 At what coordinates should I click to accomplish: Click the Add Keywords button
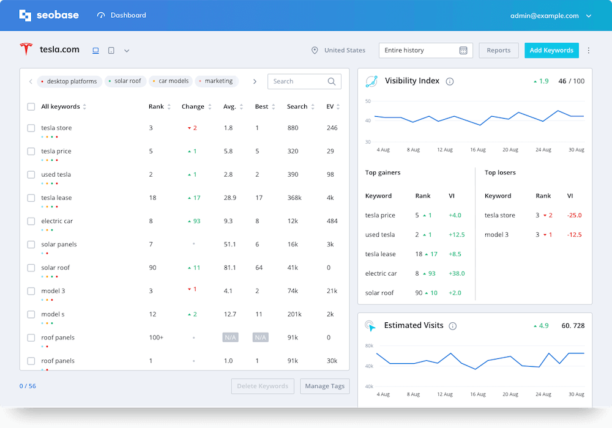pyautogui.click(x=551, y=50)
